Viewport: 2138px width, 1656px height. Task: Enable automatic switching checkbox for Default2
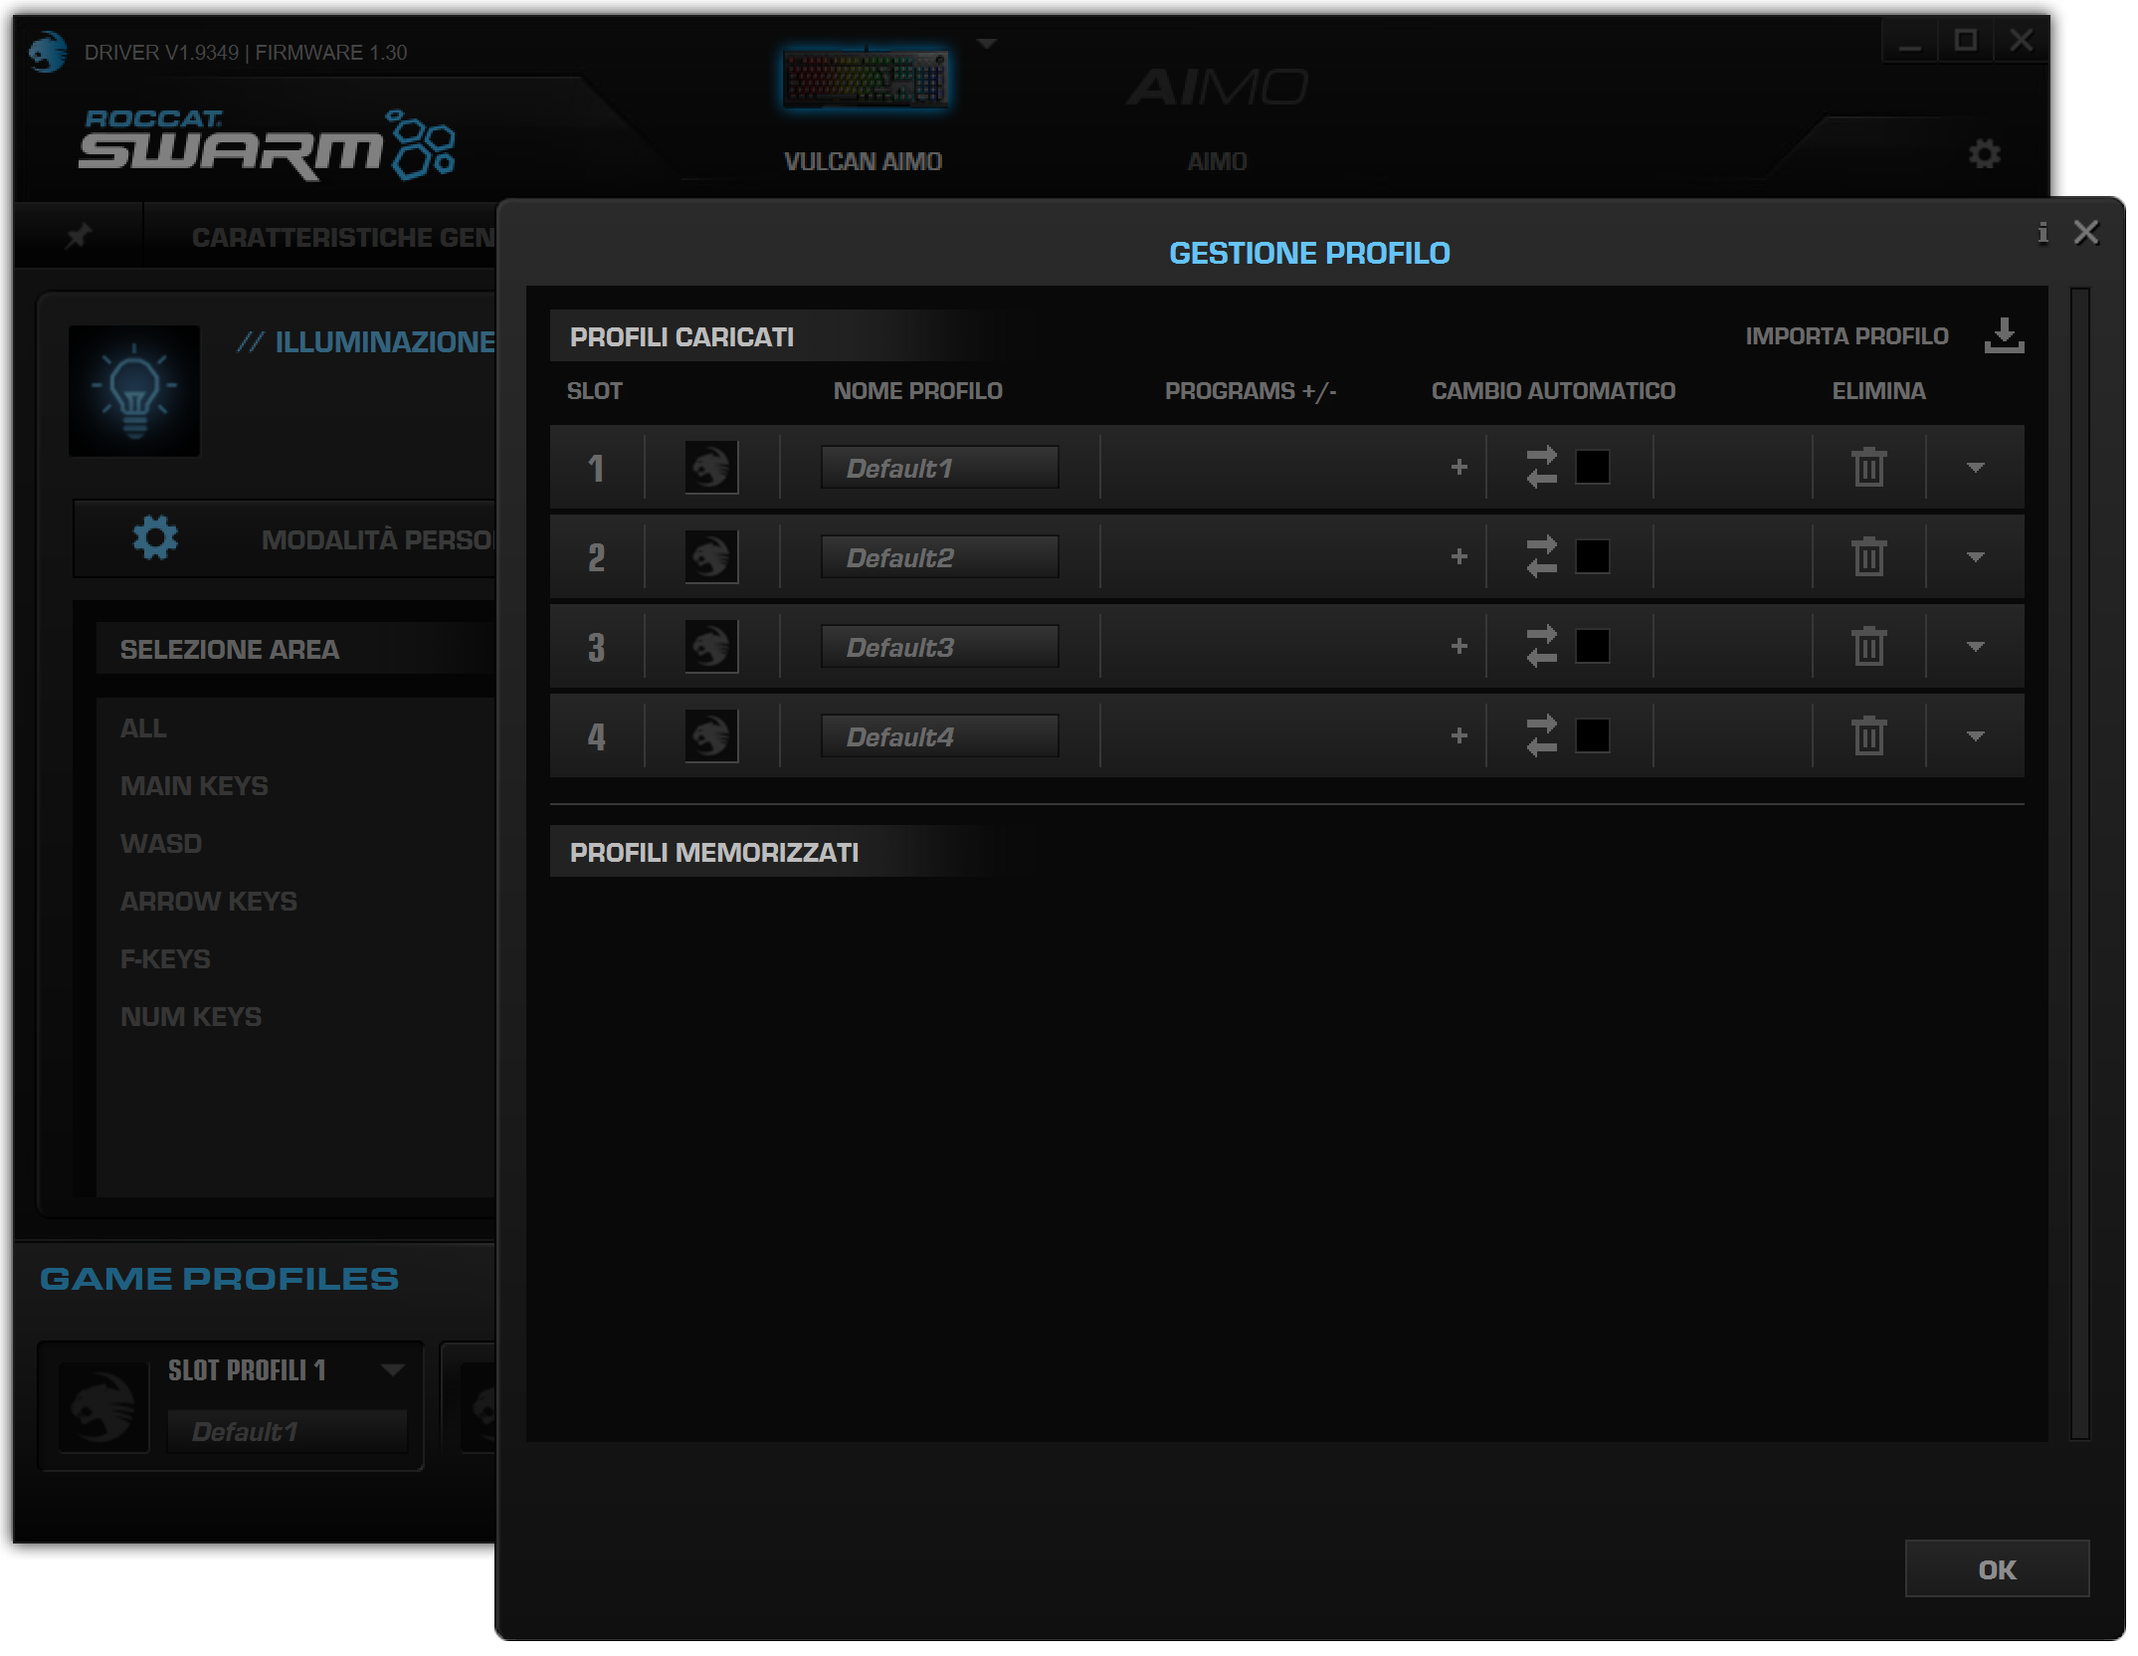(x=1593, y=556)
